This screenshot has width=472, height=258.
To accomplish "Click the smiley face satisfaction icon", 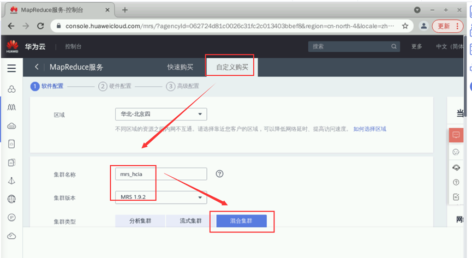I will click(456, 152).
